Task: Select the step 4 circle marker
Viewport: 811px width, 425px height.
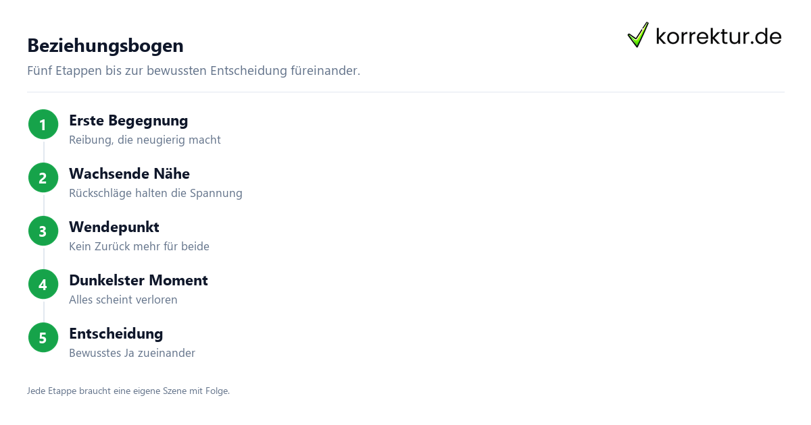Action: [43, 284]
